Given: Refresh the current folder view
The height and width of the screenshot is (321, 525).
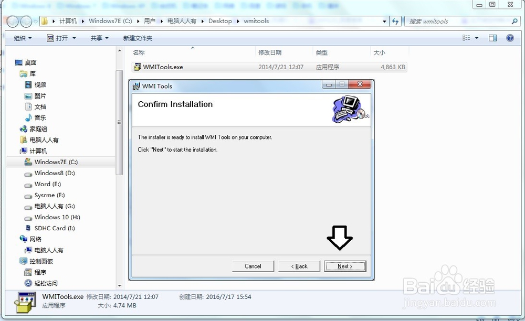Looking at the screenshot, I should click(395, 22).
